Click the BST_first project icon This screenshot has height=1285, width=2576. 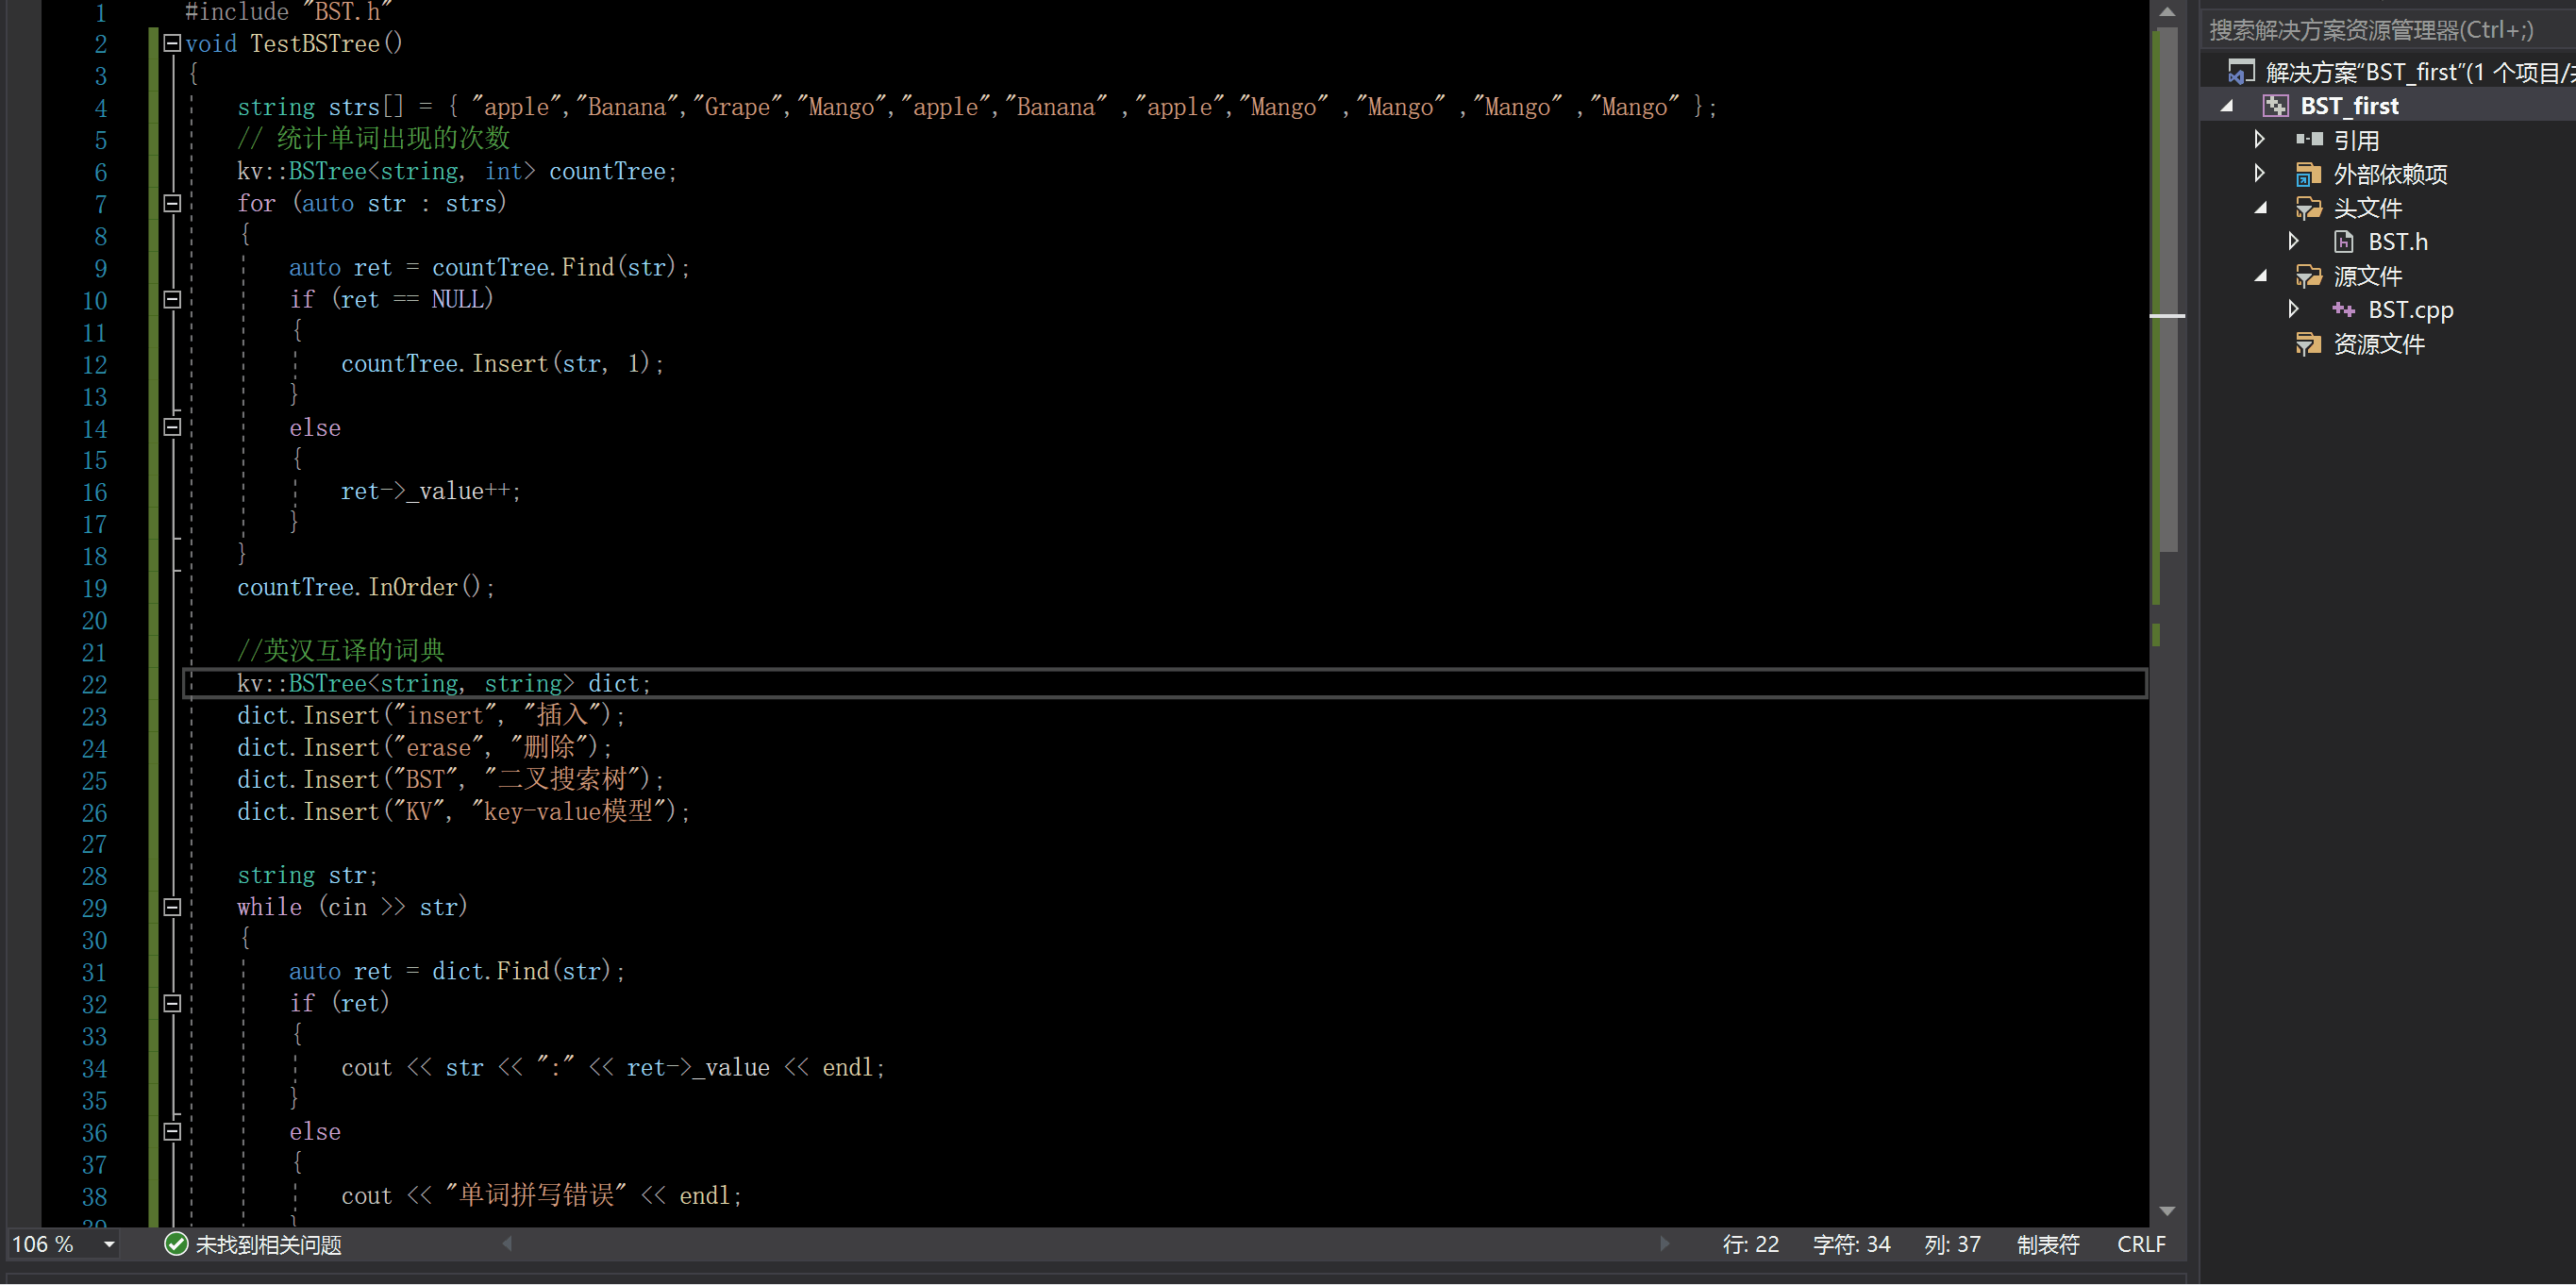(x=2275, y=106)
